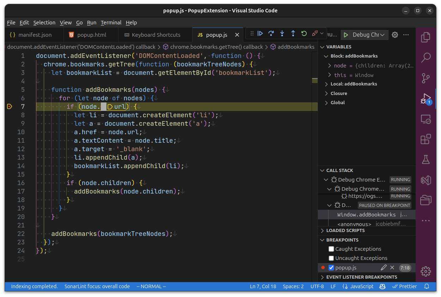
Task: Edit the popup.js breakpoint condition
Action: (x=384, y=268)
